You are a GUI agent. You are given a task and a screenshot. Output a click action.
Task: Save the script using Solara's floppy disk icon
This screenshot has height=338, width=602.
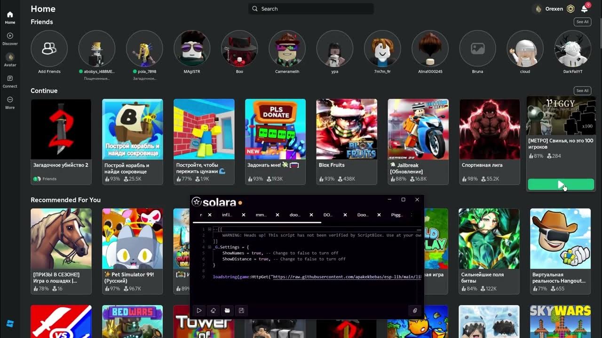coord(241,310)
